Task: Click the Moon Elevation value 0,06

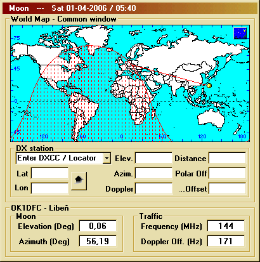Action: click(x=98, y=226)
